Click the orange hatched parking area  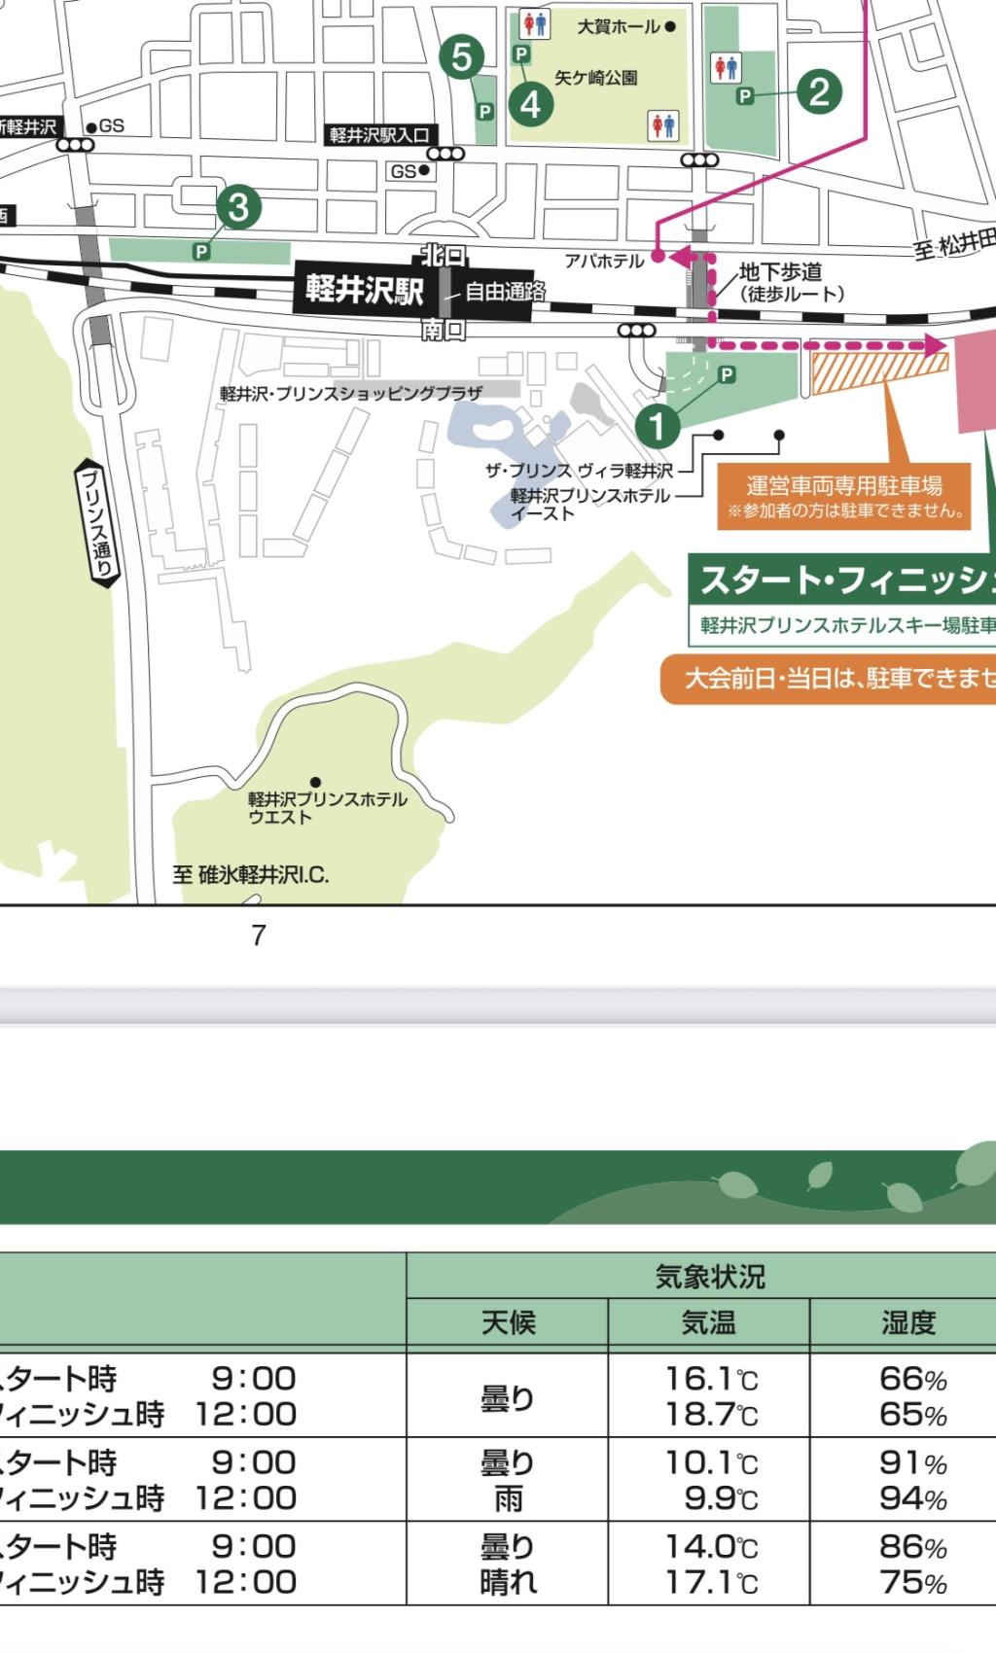tap(877, 373)
